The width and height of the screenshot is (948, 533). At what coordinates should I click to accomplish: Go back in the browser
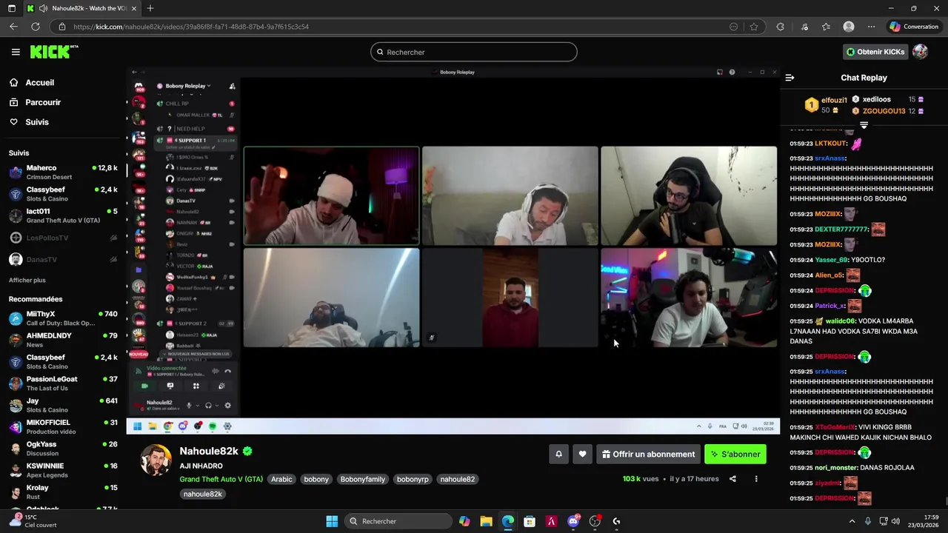[13, 27]
